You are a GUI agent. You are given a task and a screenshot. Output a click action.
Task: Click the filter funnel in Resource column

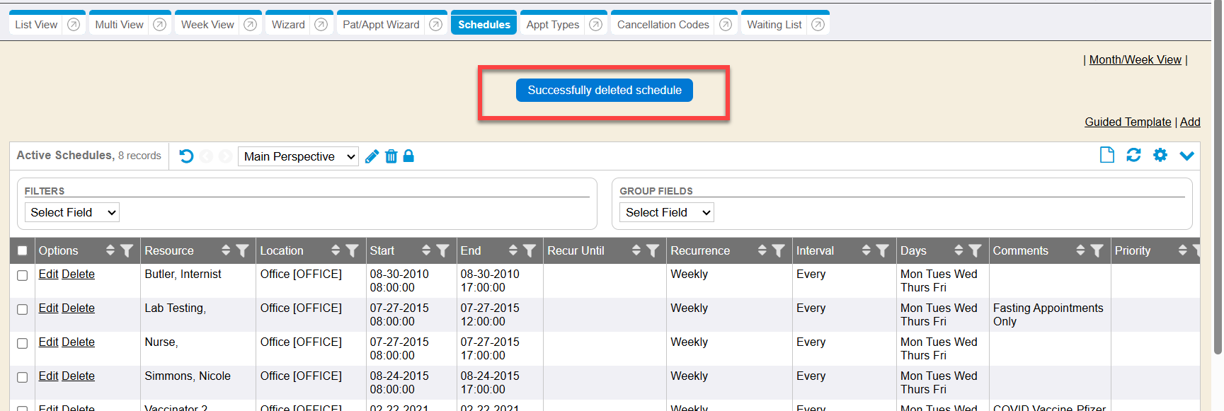(x=243, y=250)
